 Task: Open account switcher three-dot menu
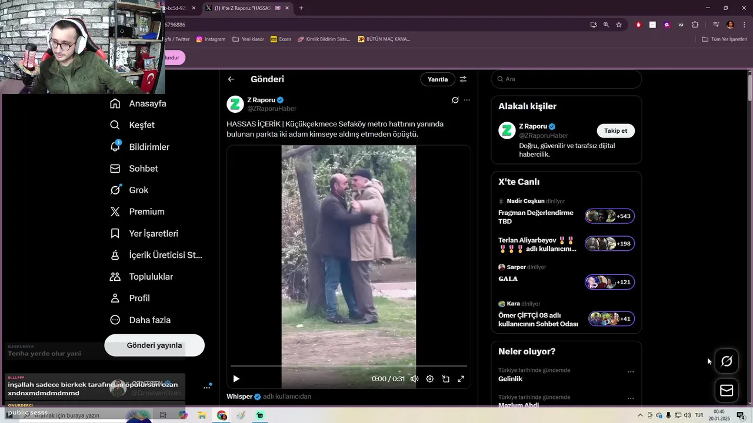[x=206, y=387]
